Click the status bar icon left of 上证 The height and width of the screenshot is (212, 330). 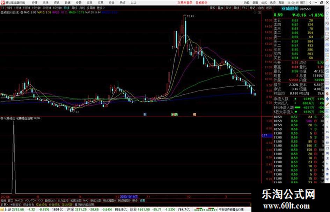(x=2, y=210)
